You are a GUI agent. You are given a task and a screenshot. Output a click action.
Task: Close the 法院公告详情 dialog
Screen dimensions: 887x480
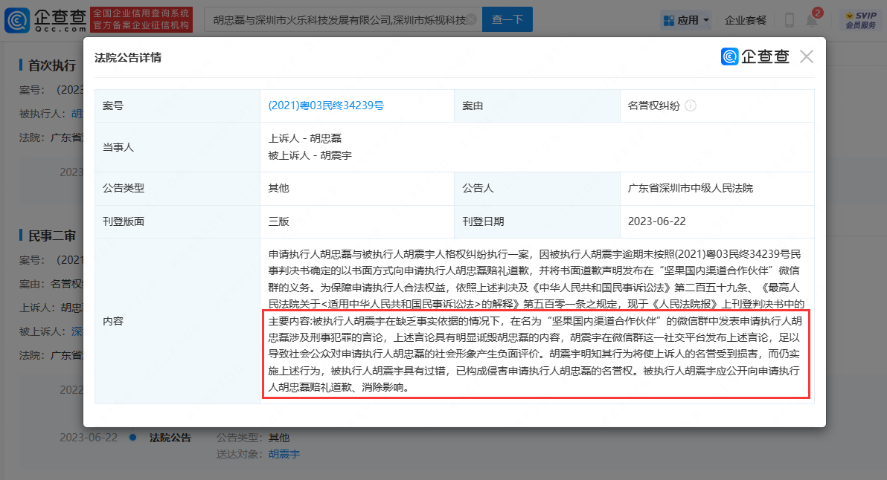[806, 56]
